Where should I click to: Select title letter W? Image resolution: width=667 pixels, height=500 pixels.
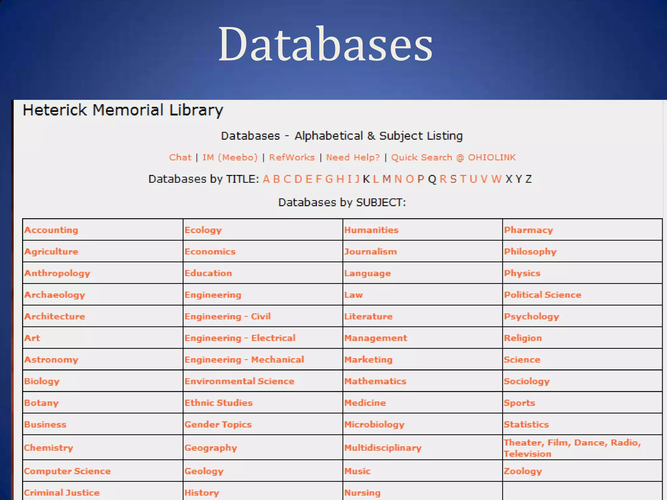[496, 179]
